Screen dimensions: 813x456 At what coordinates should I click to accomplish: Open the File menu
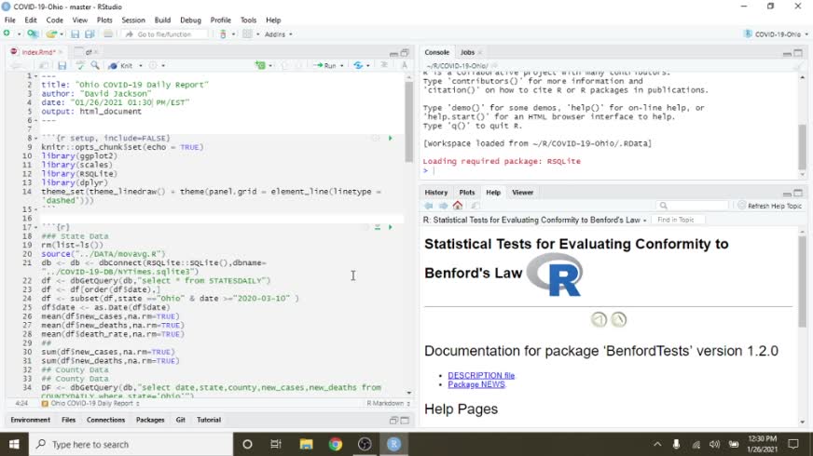pos(10,20)
